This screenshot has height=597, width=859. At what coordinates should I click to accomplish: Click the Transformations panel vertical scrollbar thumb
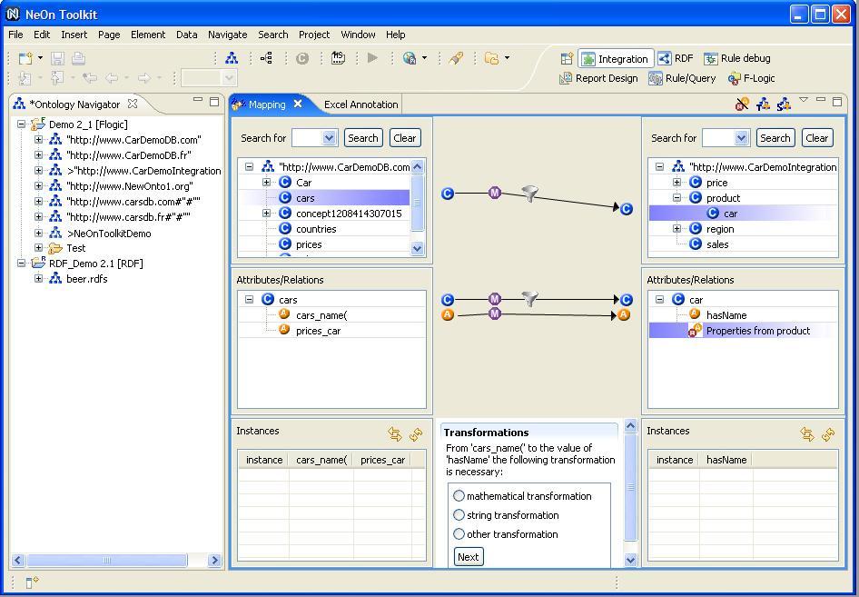[630, 487]
